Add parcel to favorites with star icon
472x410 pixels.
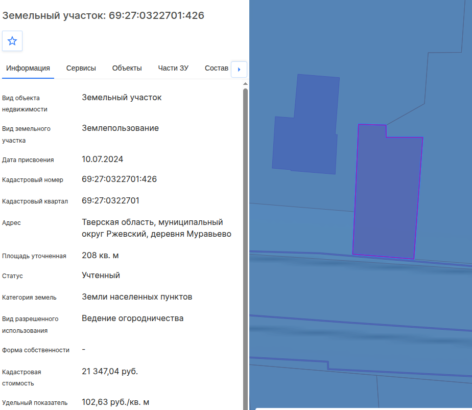point(12,41)
